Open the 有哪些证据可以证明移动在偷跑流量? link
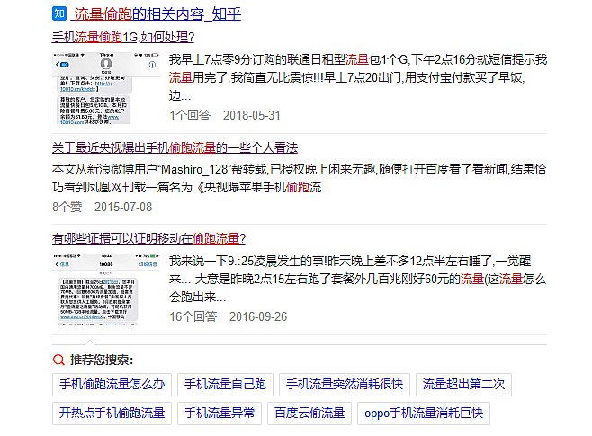Screen dimensions: 592x436 148,238
